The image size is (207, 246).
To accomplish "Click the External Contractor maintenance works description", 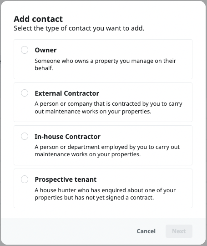I will (108, 108).
